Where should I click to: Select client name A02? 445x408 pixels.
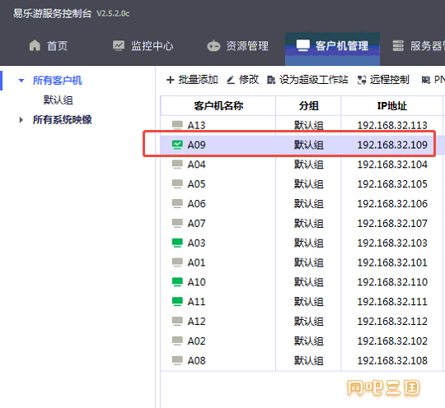(x=196, y=341)
